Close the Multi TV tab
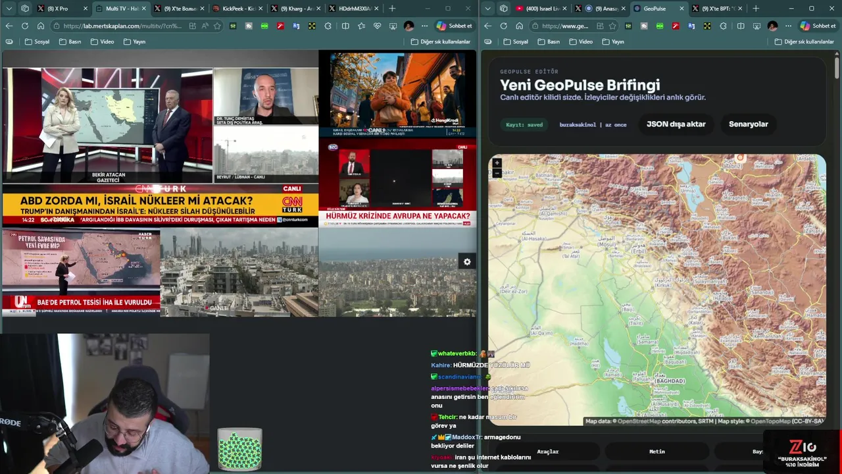Image resolution: width=842 pixels, height=474 pixels. point(143,9)
